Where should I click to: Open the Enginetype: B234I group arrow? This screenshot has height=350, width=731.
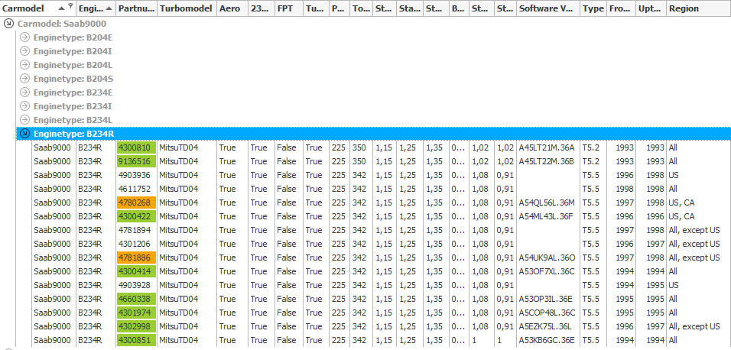coord(24,106)
